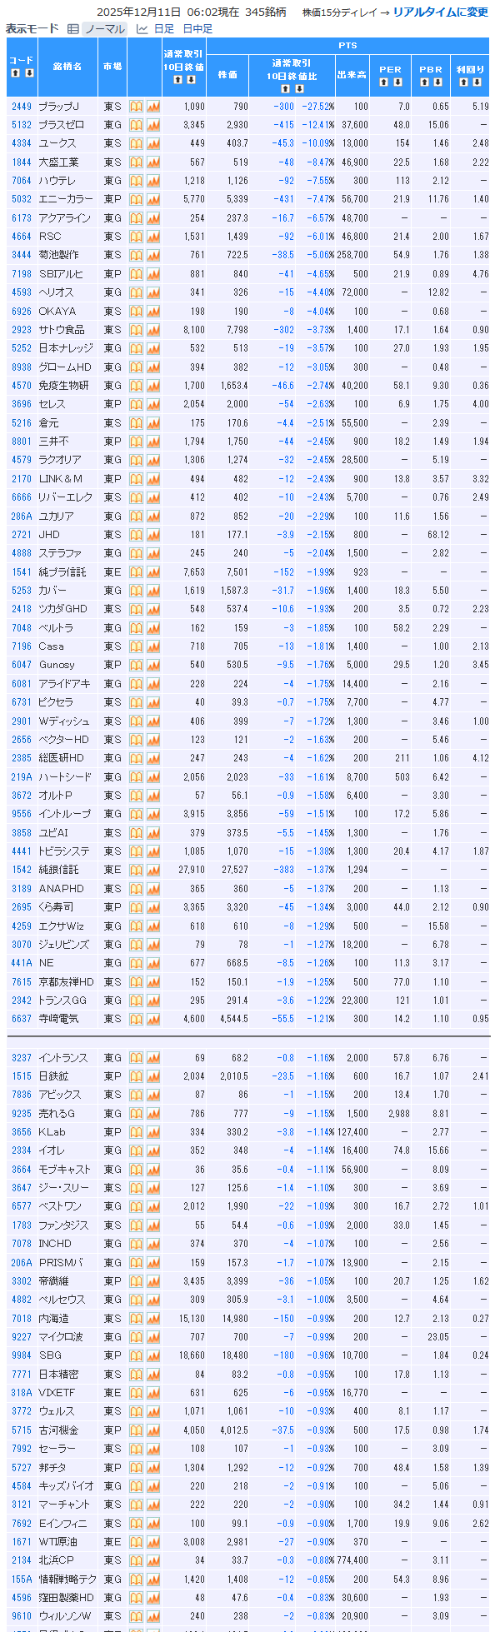Click the リアルタイムに変更 link

440,12
